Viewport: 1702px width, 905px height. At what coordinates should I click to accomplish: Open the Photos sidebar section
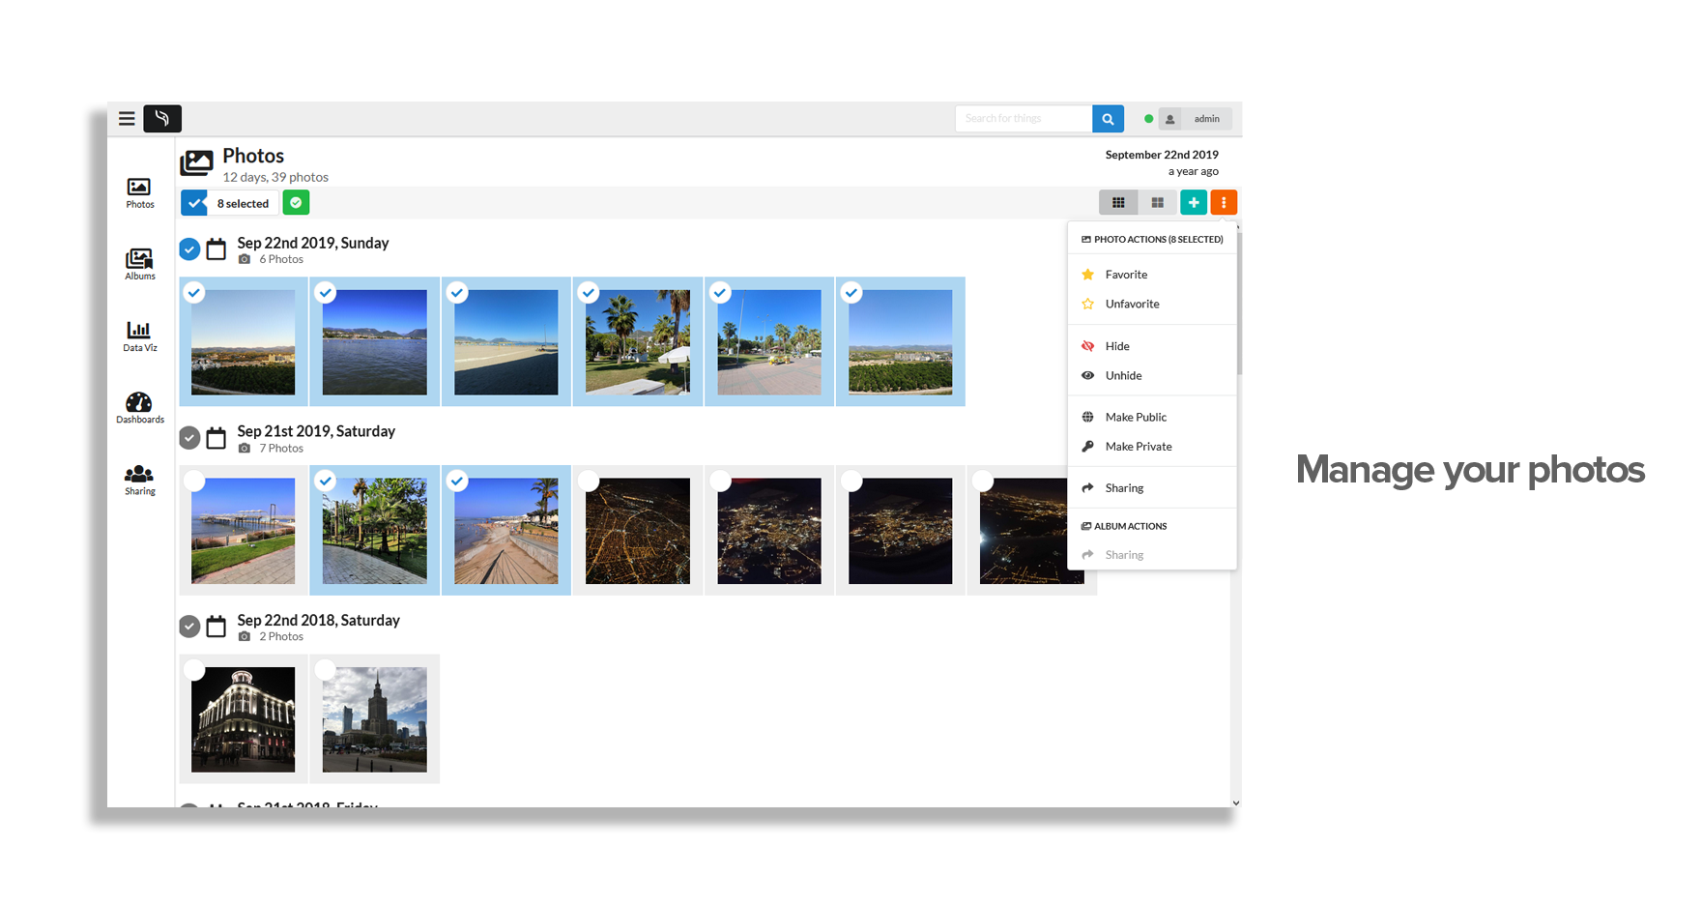point(139,192)
